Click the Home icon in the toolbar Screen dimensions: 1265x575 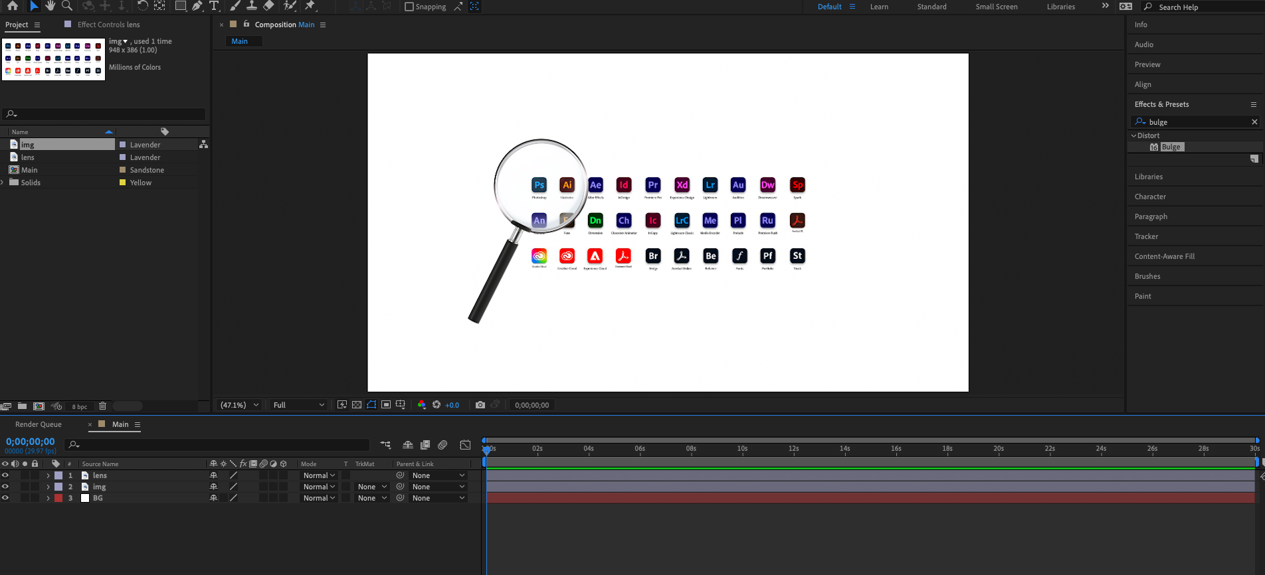click(12, 6)
